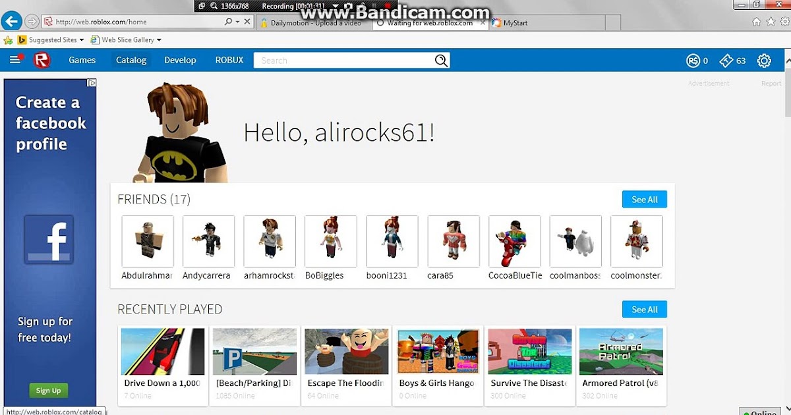Open Boys & Girls Hangout game thumbnail
The width and height of the screenshot is (791, 415).
pos(438,352)
